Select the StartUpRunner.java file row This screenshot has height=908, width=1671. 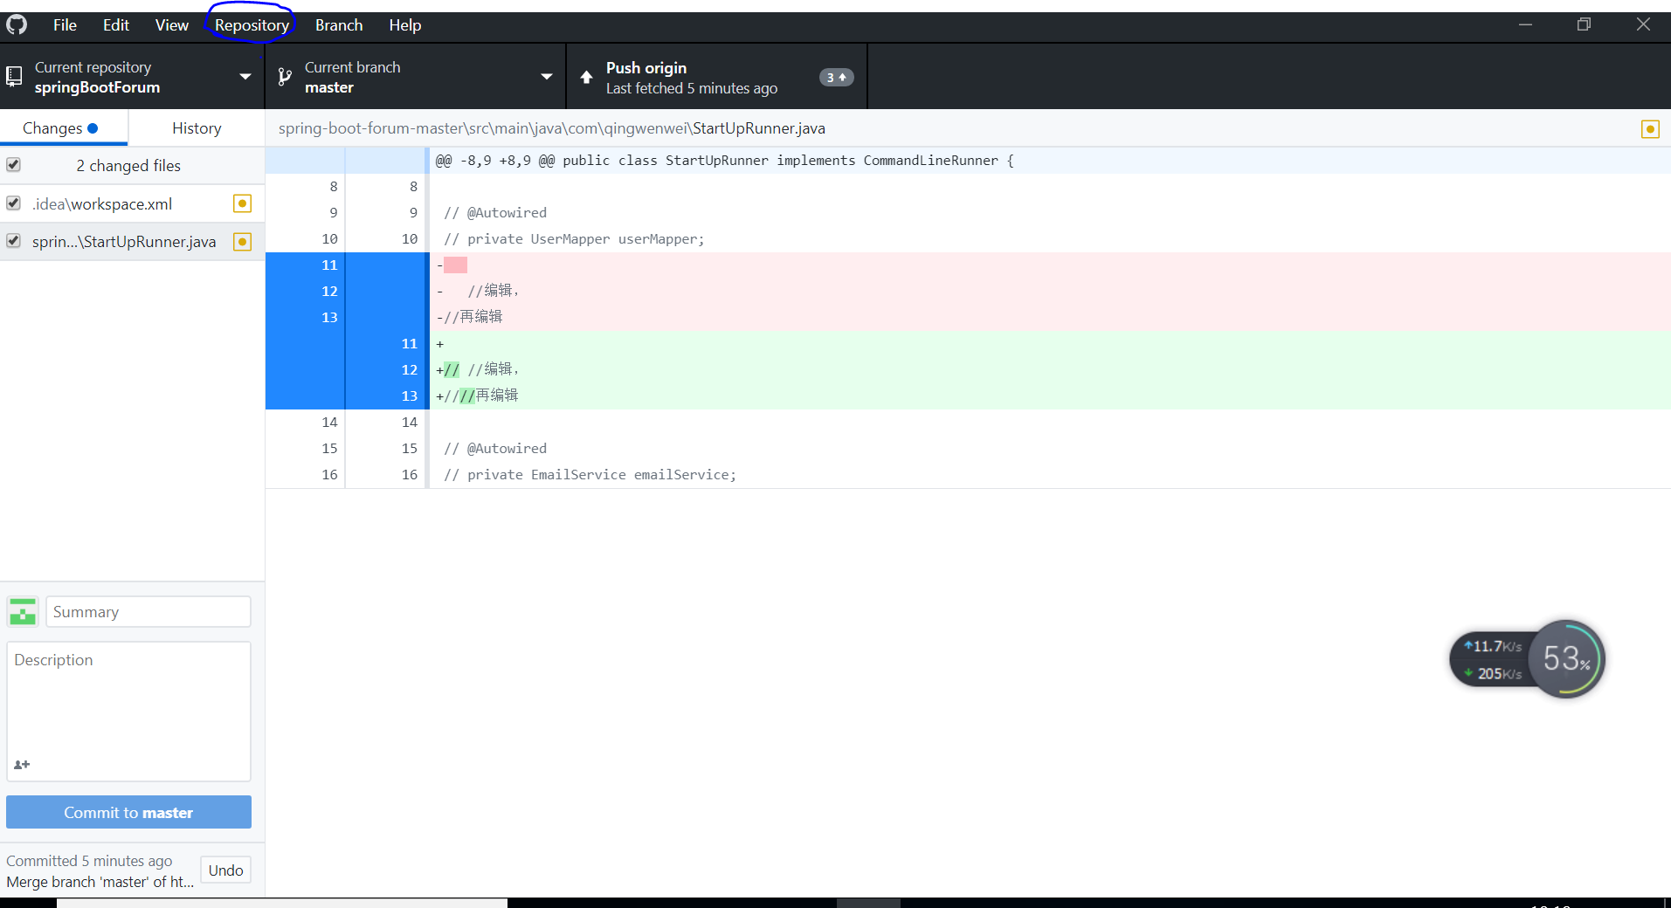coord(132,242)
